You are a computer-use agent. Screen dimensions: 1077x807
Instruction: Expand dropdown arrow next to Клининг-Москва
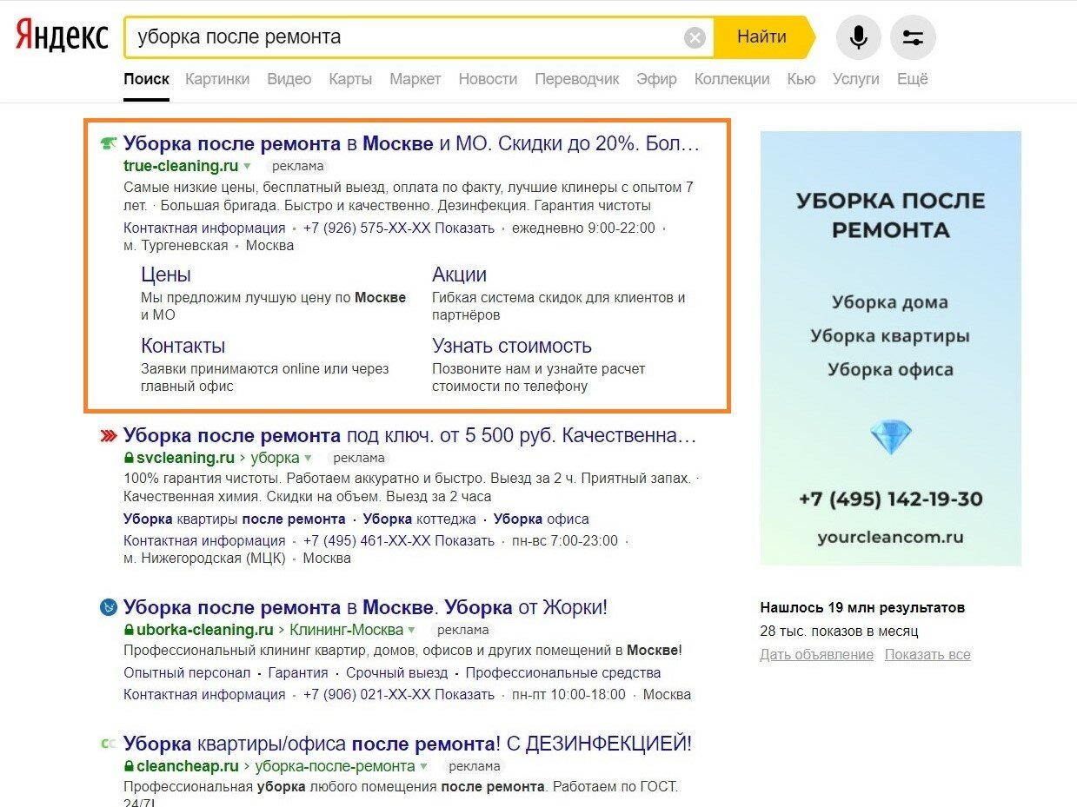pos(411,630)
